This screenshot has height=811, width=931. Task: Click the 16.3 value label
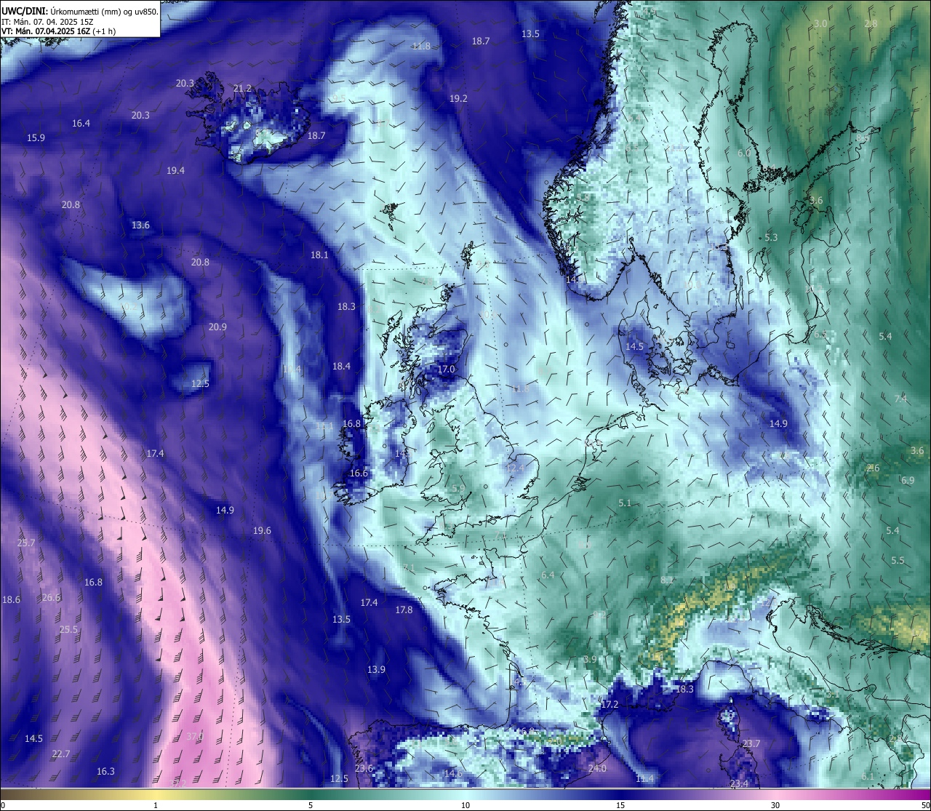[105, 771]
